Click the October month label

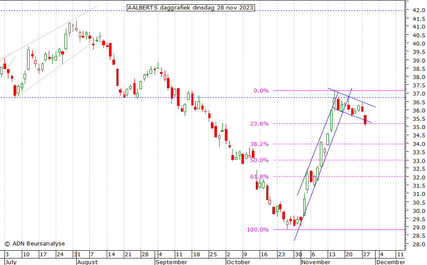(x=238, y=262)
